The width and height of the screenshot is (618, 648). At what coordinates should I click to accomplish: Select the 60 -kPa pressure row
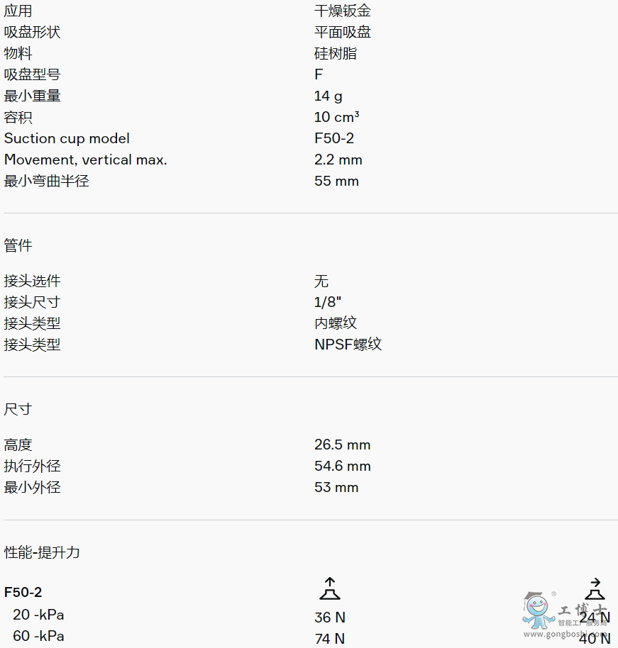(38, 636)
